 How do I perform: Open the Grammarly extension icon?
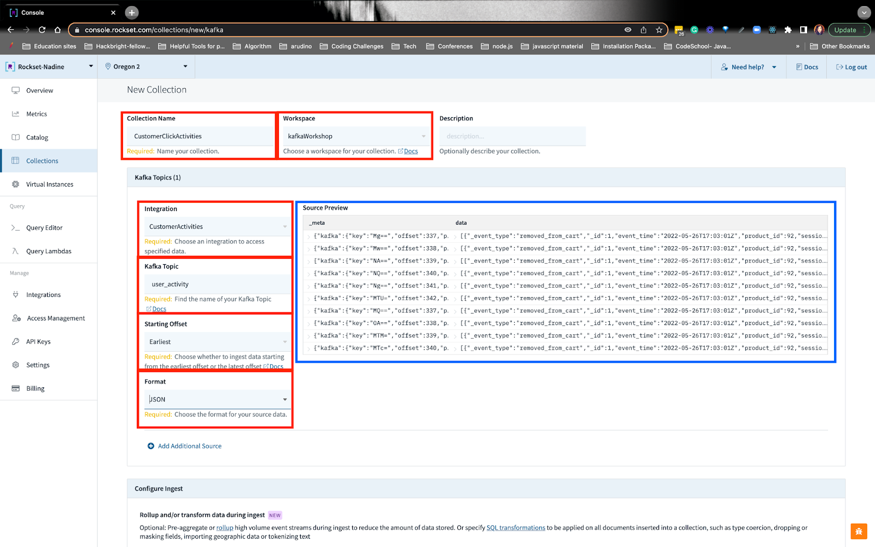[694, 30]
